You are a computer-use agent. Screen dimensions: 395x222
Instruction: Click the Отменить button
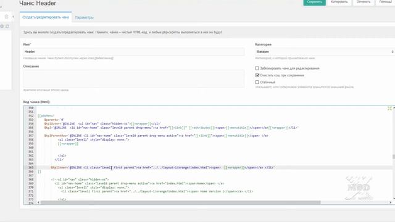tap(364, 2)
